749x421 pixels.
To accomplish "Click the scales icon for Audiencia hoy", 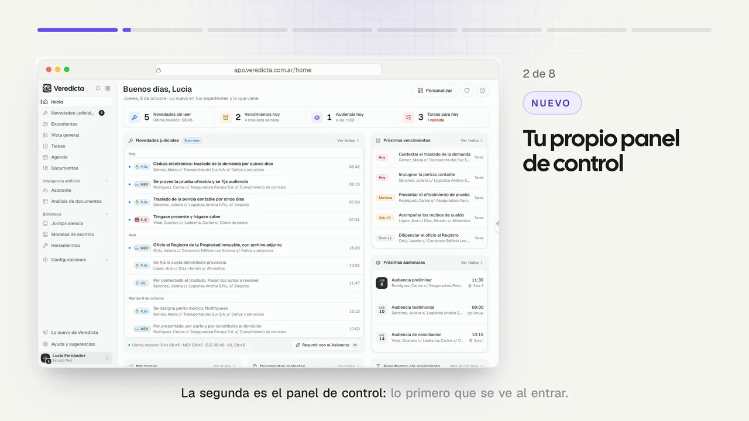I will tap(317, 117).
